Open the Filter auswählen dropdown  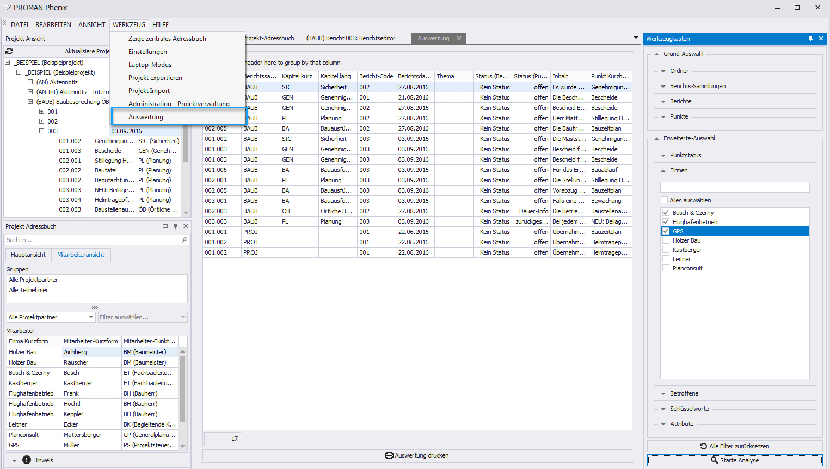pyautogui.click(x=183, y=317)
